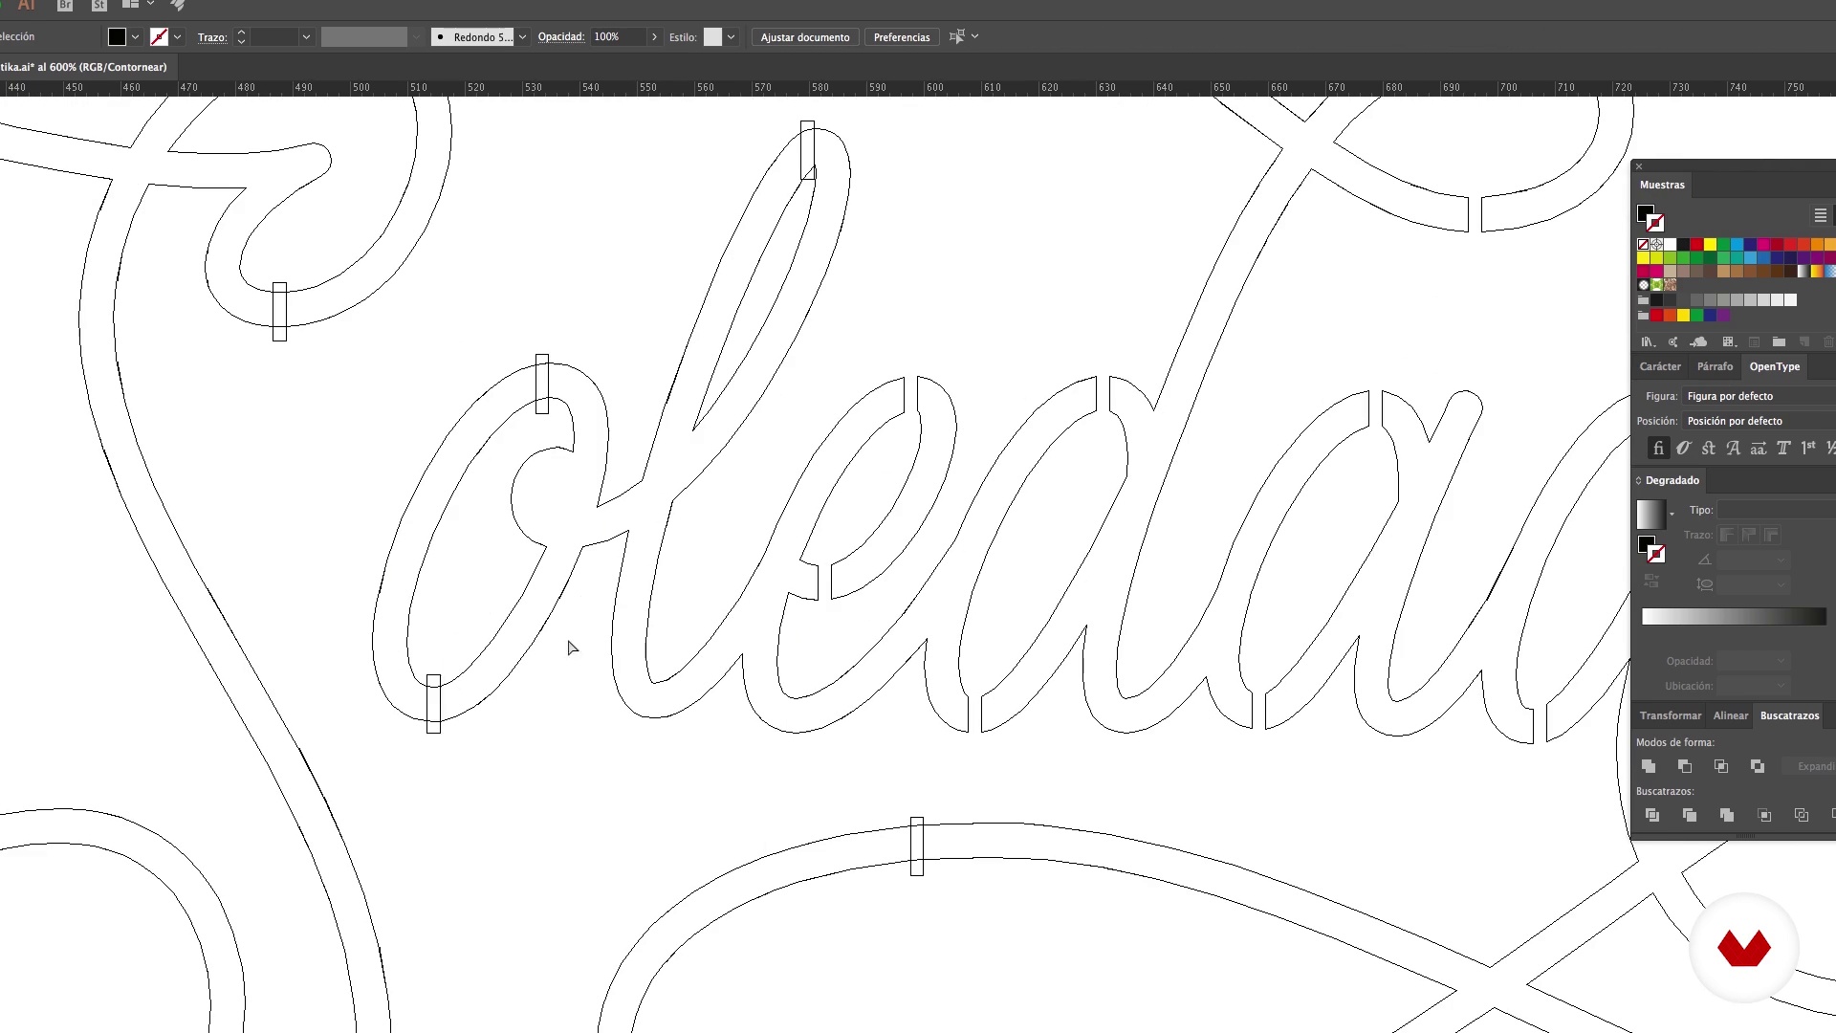Switch to the Alinear tab

click(1730, 715)
